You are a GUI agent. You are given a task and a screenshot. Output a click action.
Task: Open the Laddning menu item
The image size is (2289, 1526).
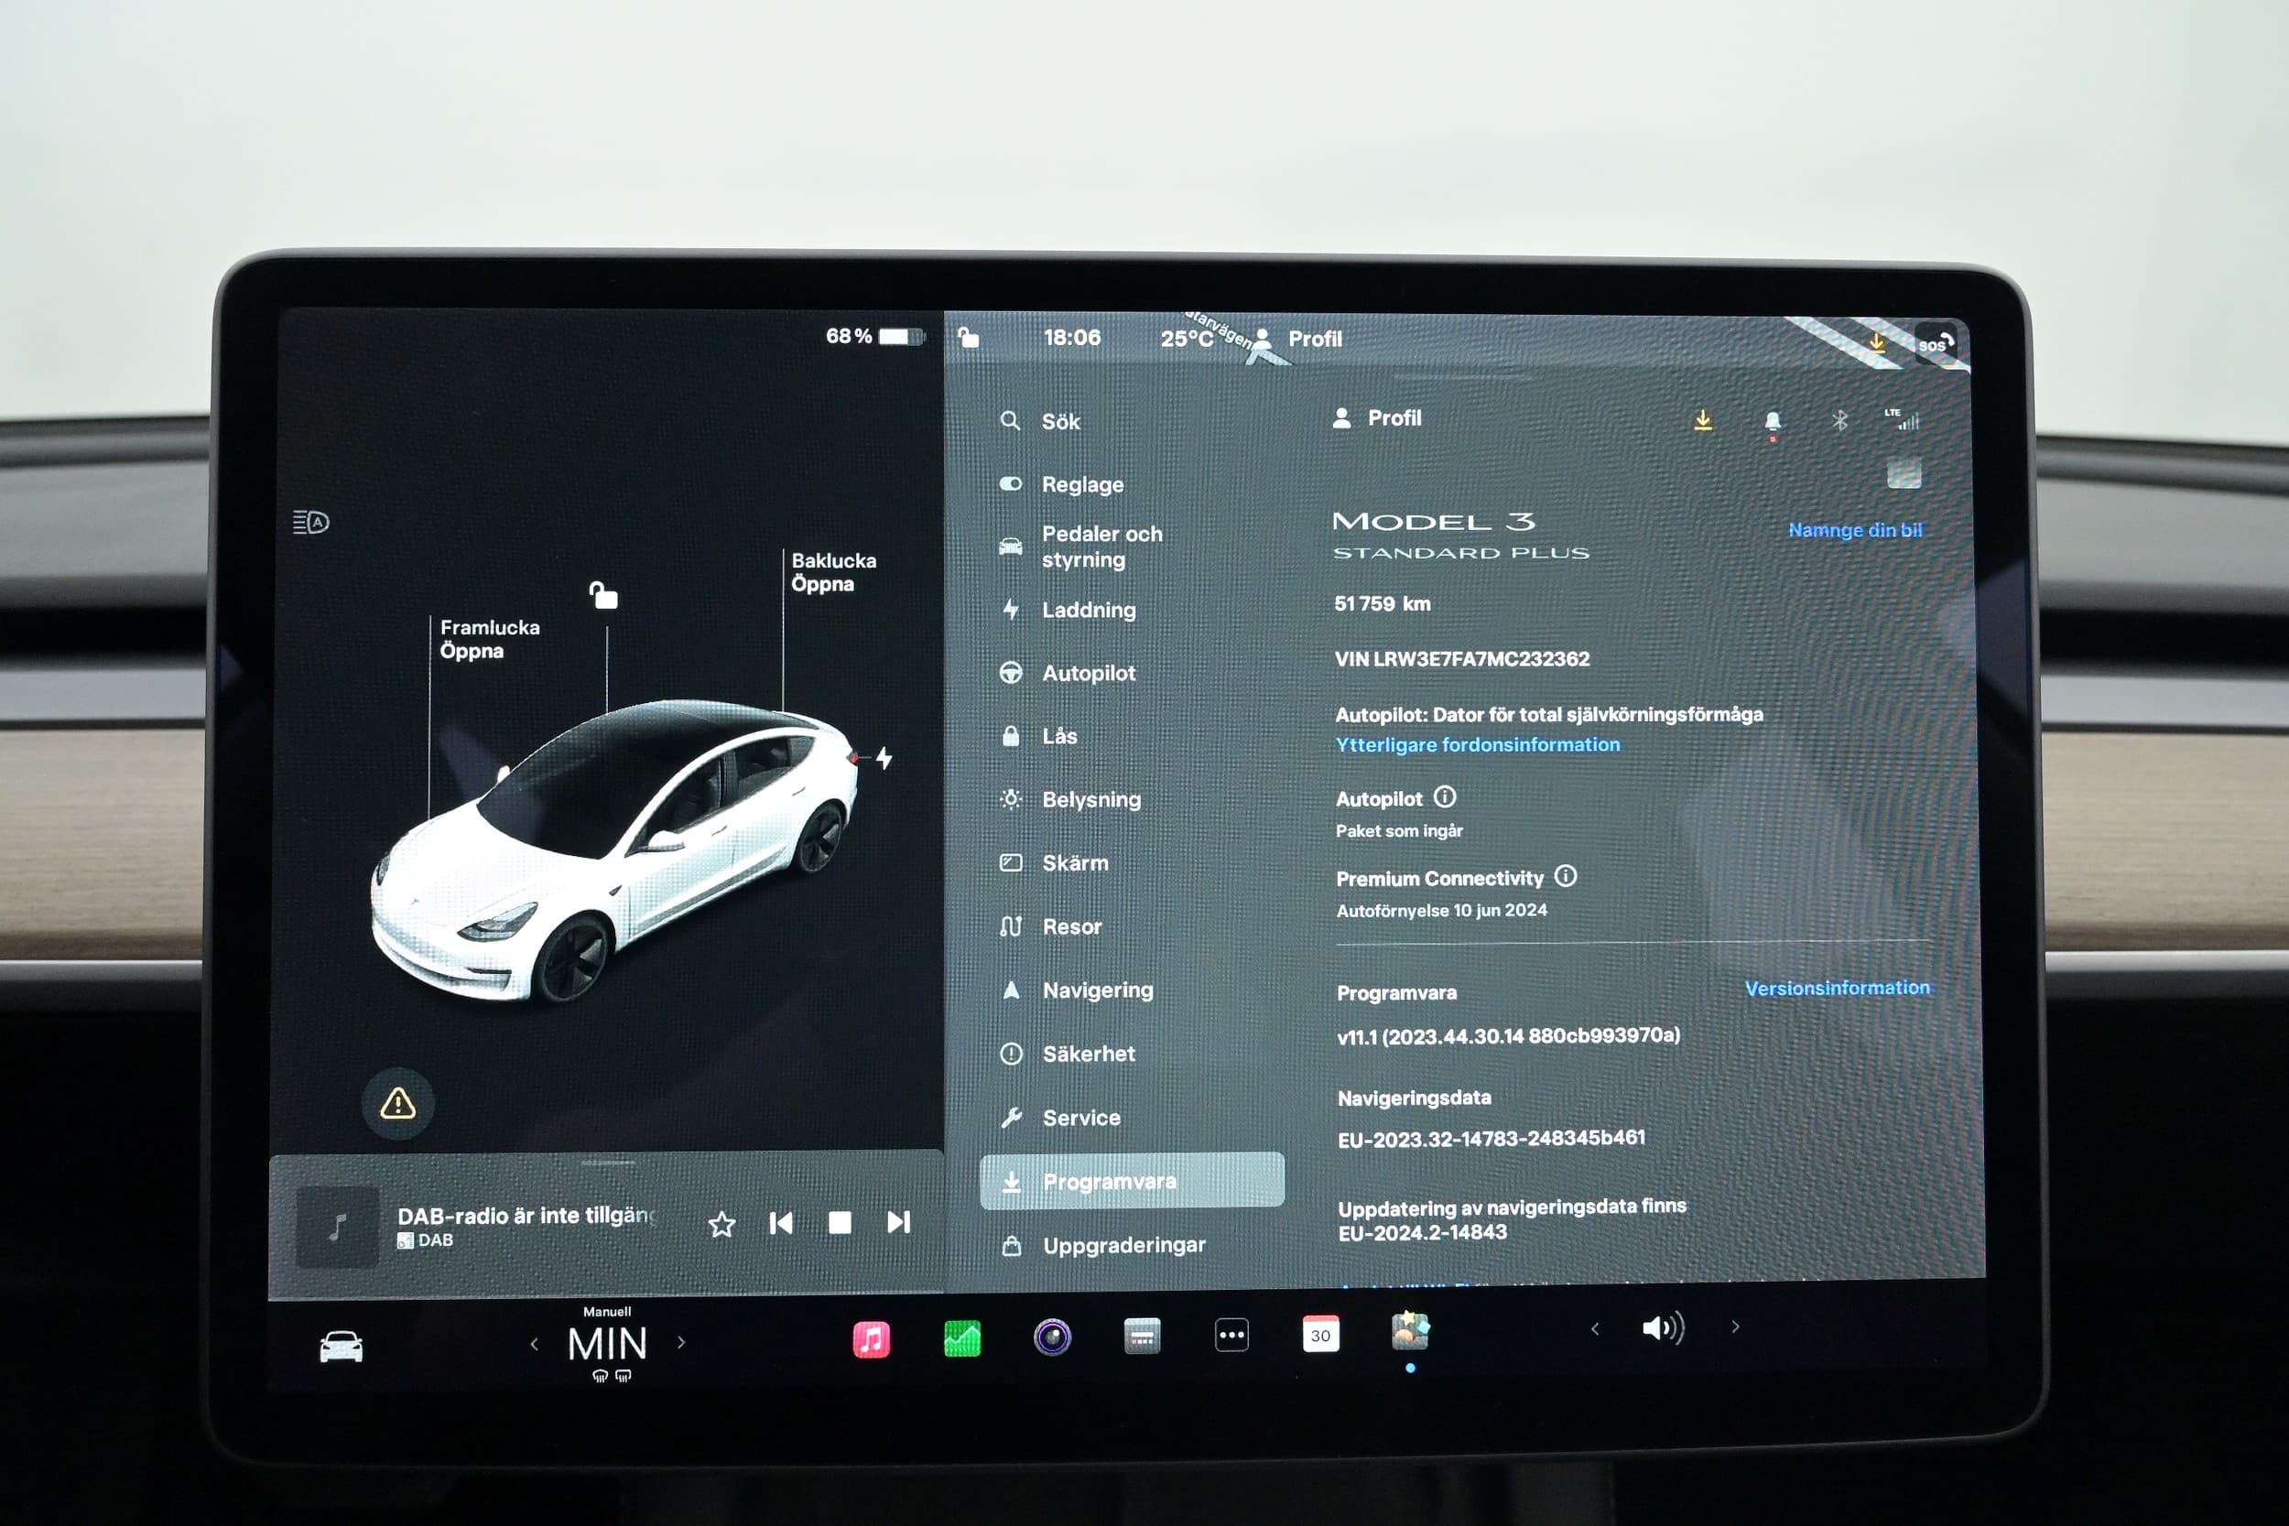1088,611
